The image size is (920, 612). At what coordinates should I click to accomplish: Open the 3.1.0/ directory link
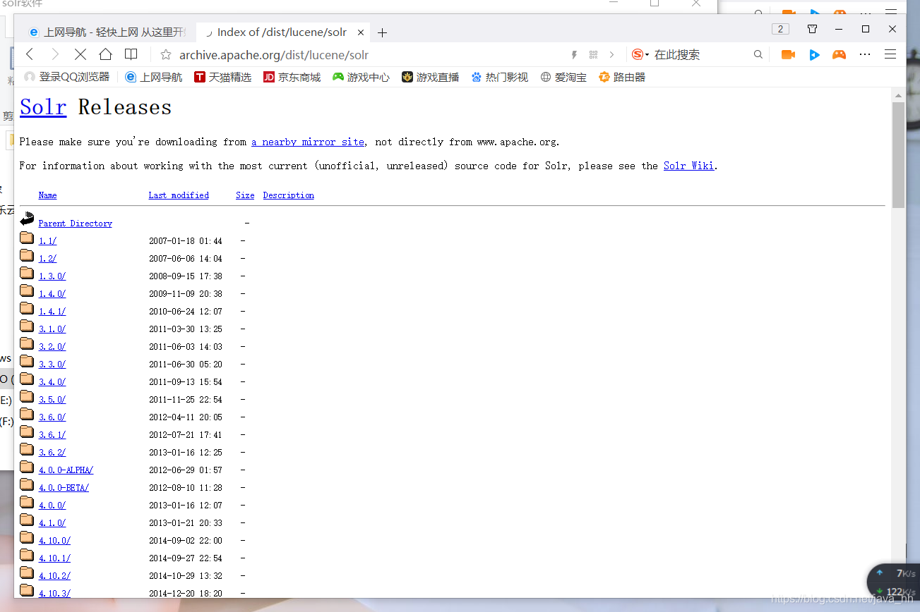pyautogui.click(x=52, y=329)
